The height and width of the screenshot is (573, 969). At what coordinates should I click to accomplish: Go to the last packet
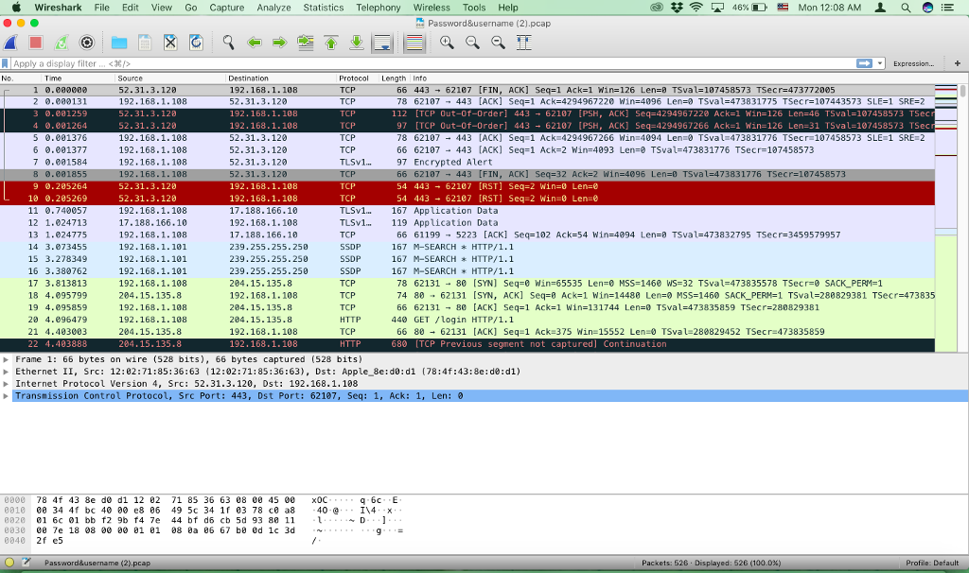pos(356,42)
